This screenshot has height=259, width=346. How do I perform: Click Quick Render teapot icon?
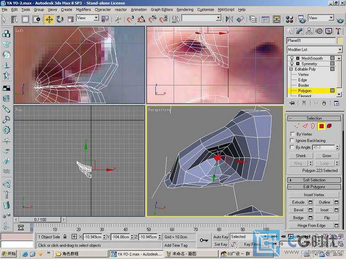[x=341, y=20]
